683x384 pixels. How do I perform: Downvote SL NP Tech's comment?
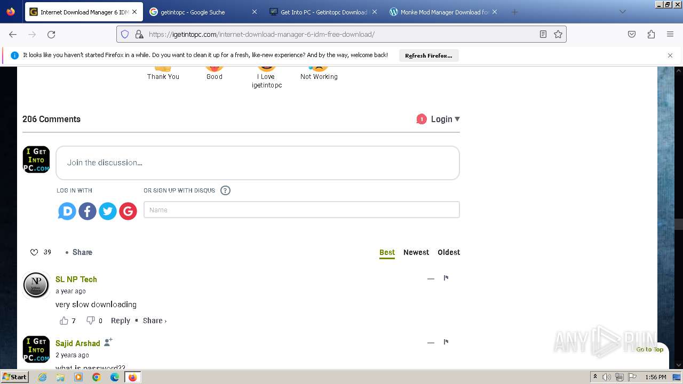coord(91,321)
